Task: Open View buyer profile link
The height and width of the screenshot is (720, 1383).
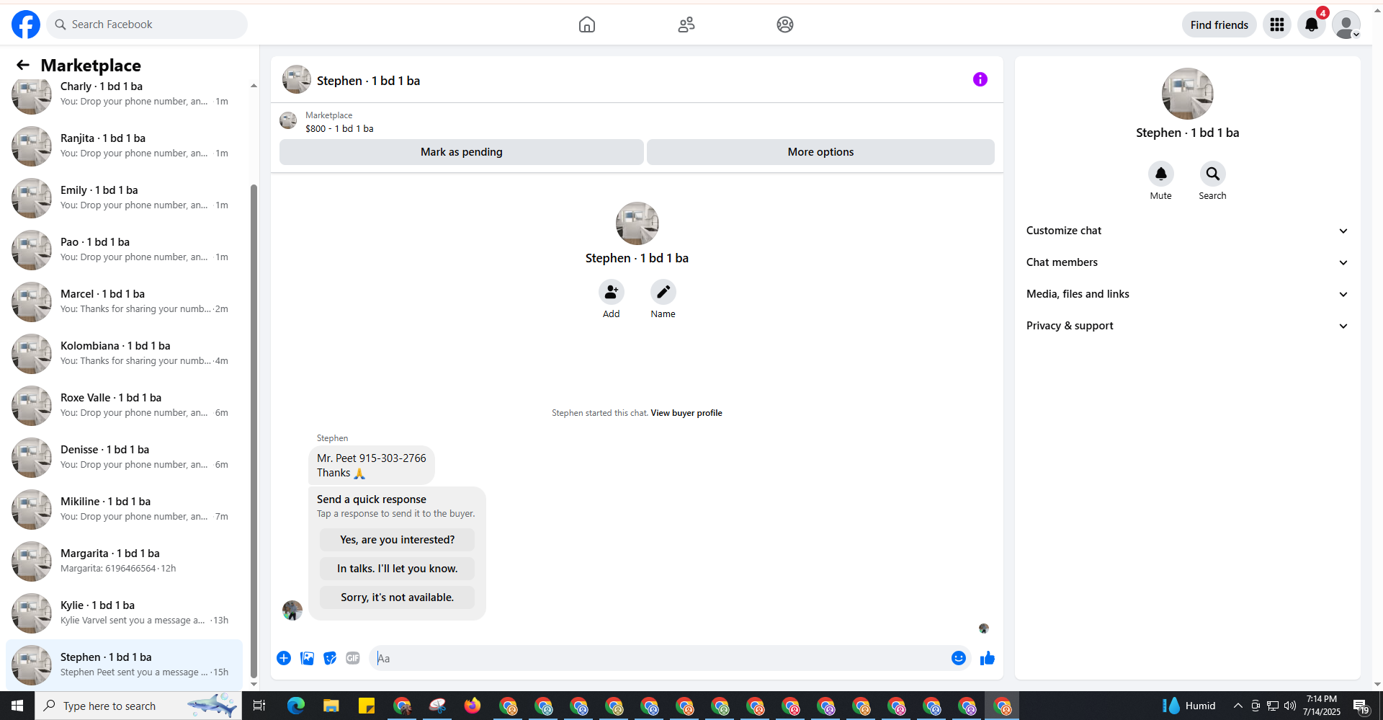Action: point(686,413)
